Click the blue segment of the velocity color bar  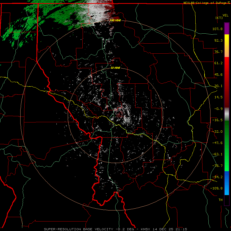pos(227,183)
